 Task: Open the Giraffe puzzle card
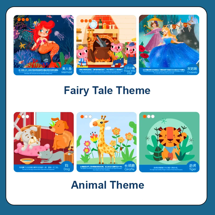106,142
